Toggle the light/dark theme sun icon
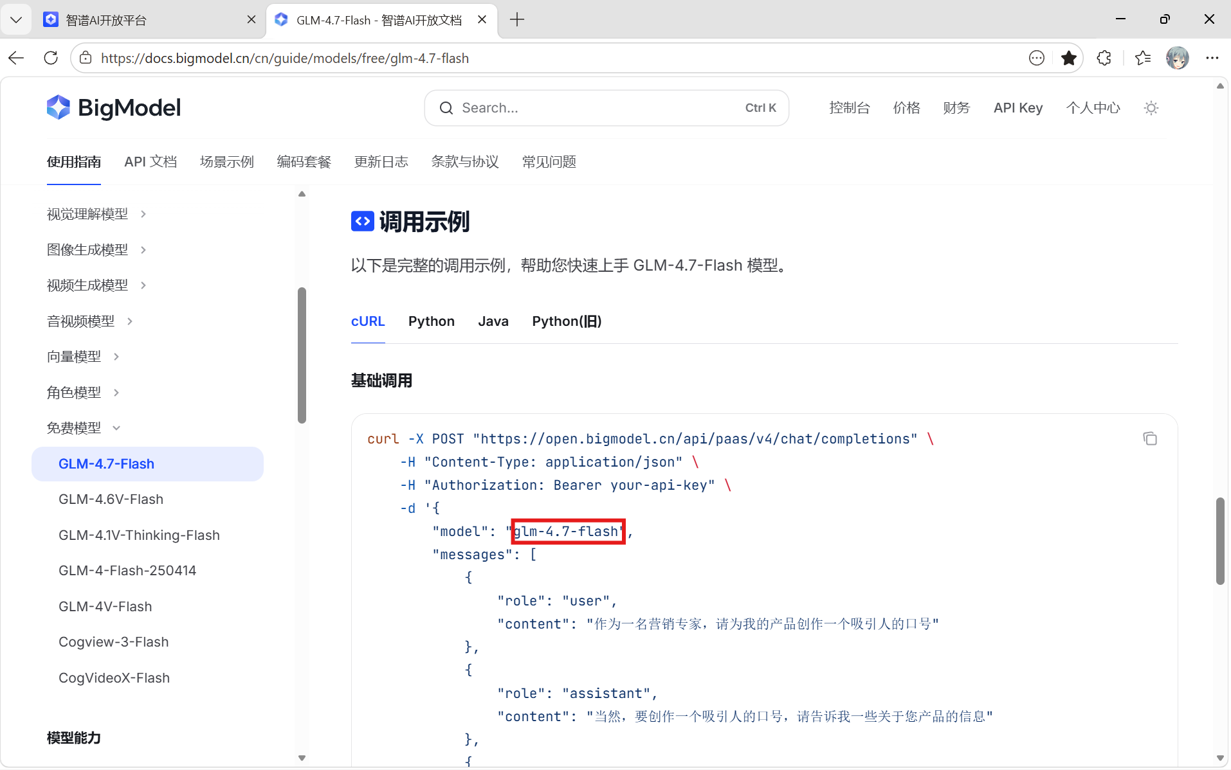This screenshot has height=770, width=1231. click(1151, 108)
